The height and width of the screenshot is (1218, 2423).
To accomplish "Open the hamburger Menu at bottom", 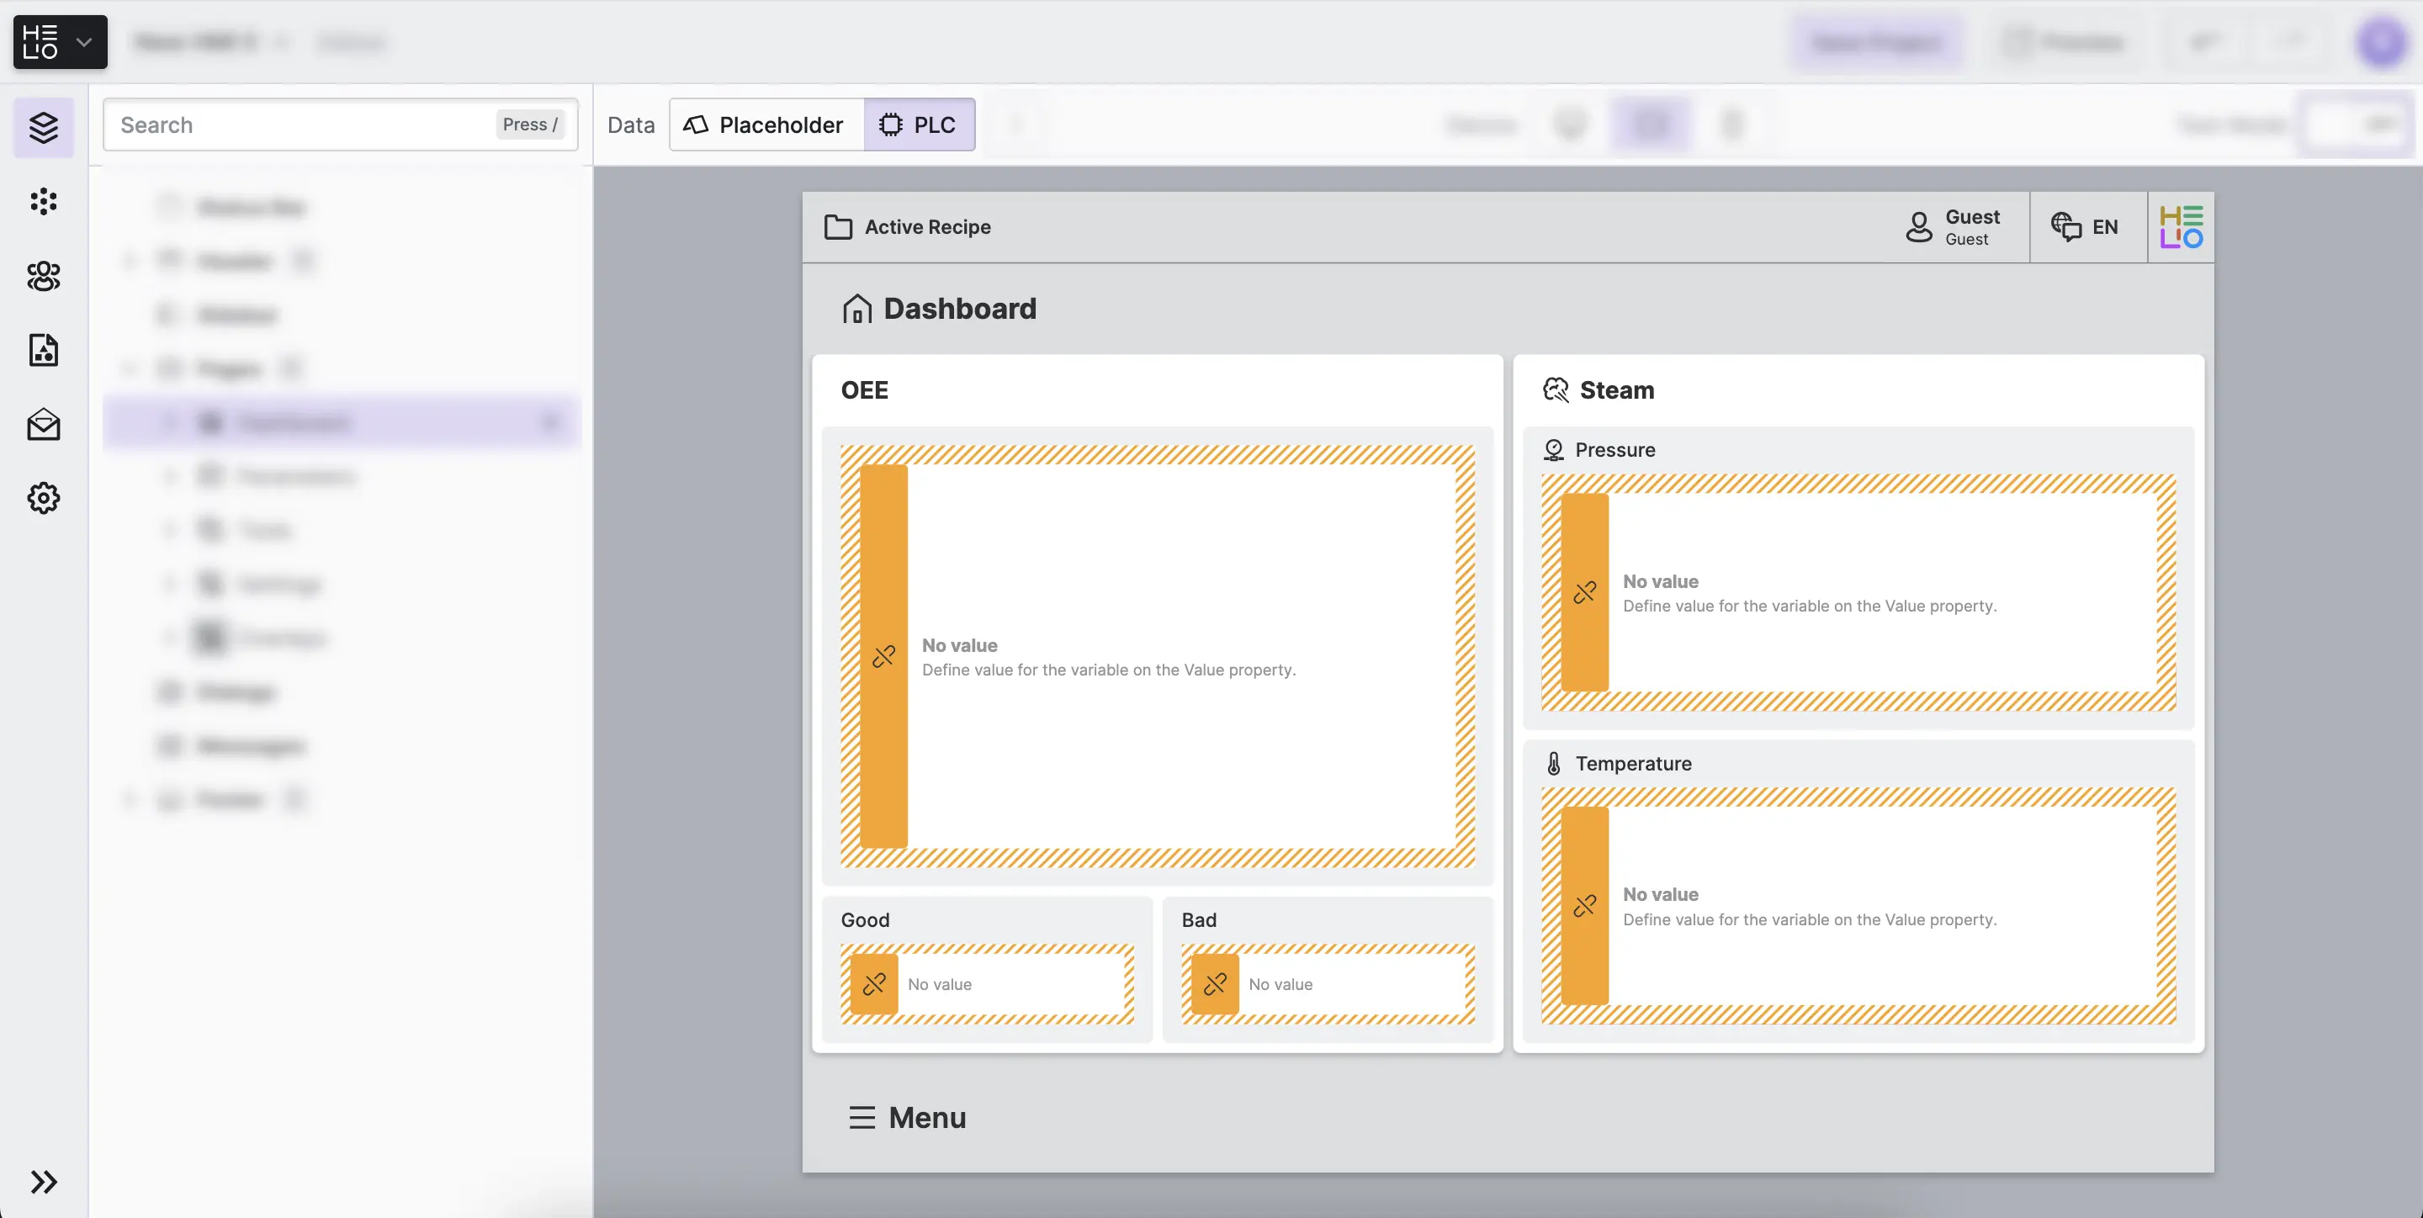I will coord(907,1117).
